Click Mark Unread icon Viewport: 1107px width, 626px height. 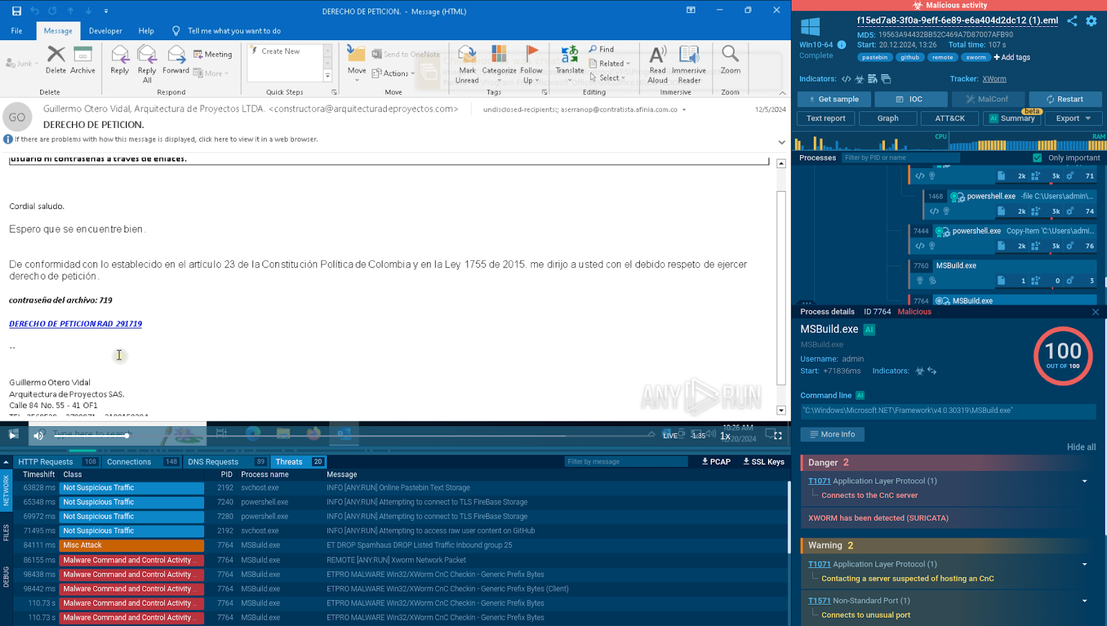click(467, 54)
